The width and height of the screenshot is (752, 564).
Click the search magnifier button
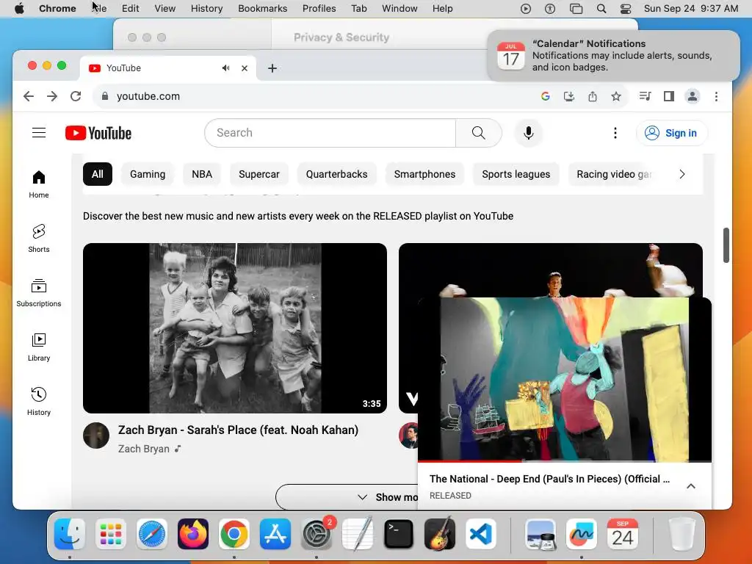tap(479, 133)
